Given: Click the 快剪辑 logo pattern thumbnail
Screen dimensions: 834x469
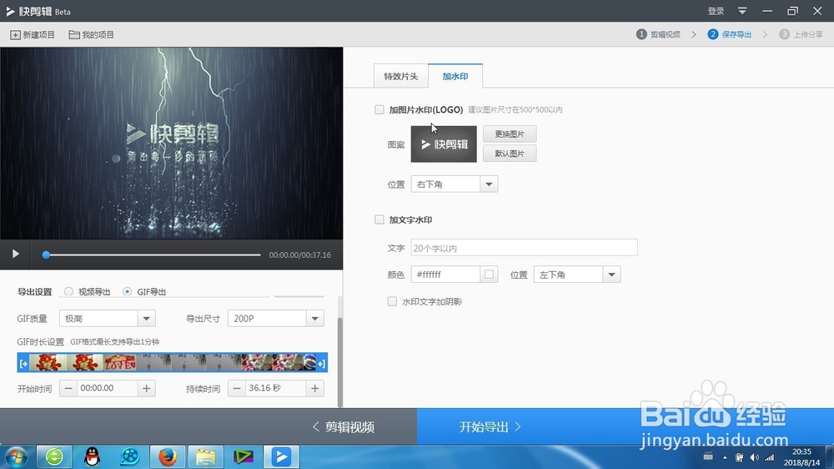Looking at the screenshot, I should coord(444,144).
